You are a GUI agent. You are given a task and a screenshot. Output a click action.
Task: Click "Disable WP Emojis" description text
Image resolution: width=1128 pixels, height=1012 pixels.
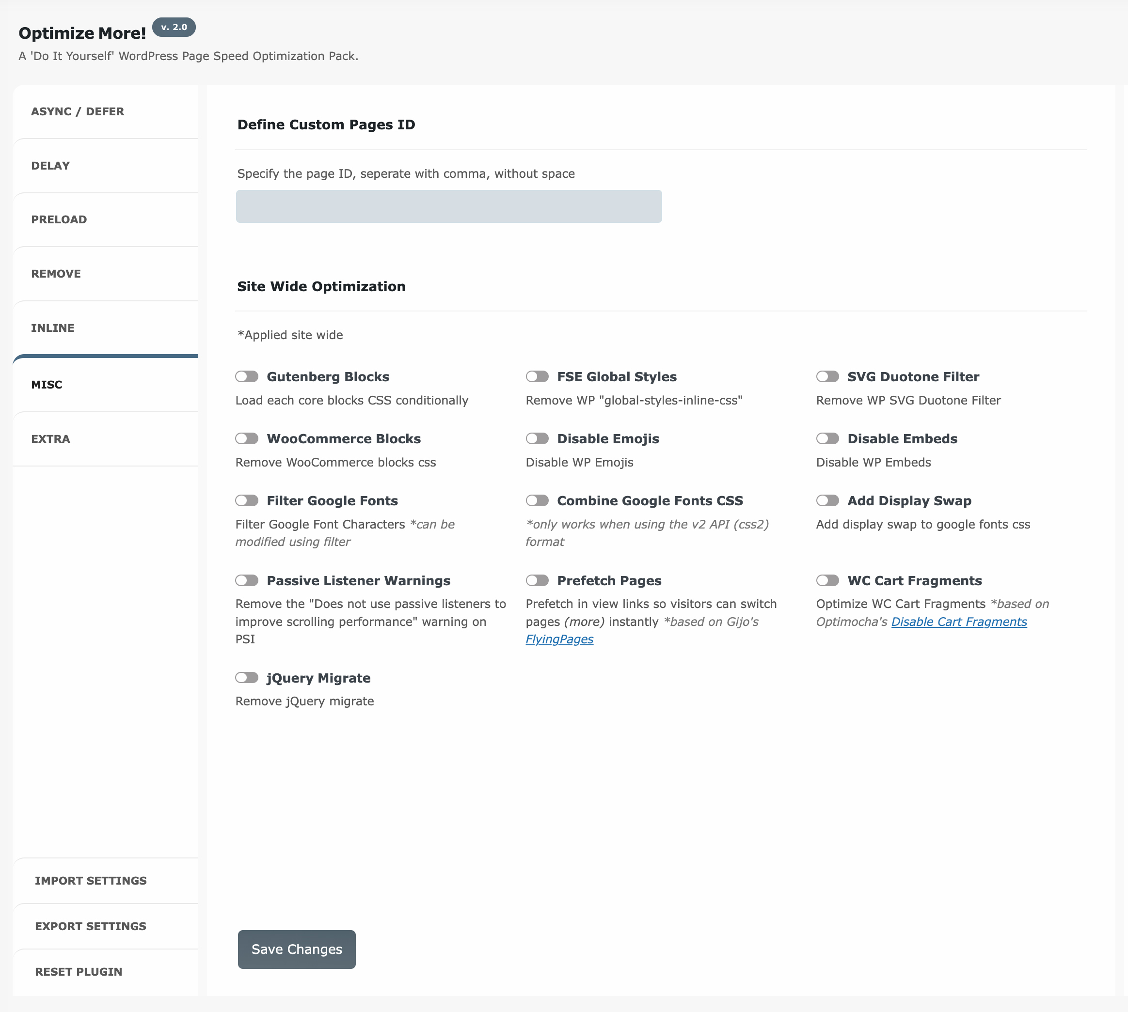click(x=579, y=462)
